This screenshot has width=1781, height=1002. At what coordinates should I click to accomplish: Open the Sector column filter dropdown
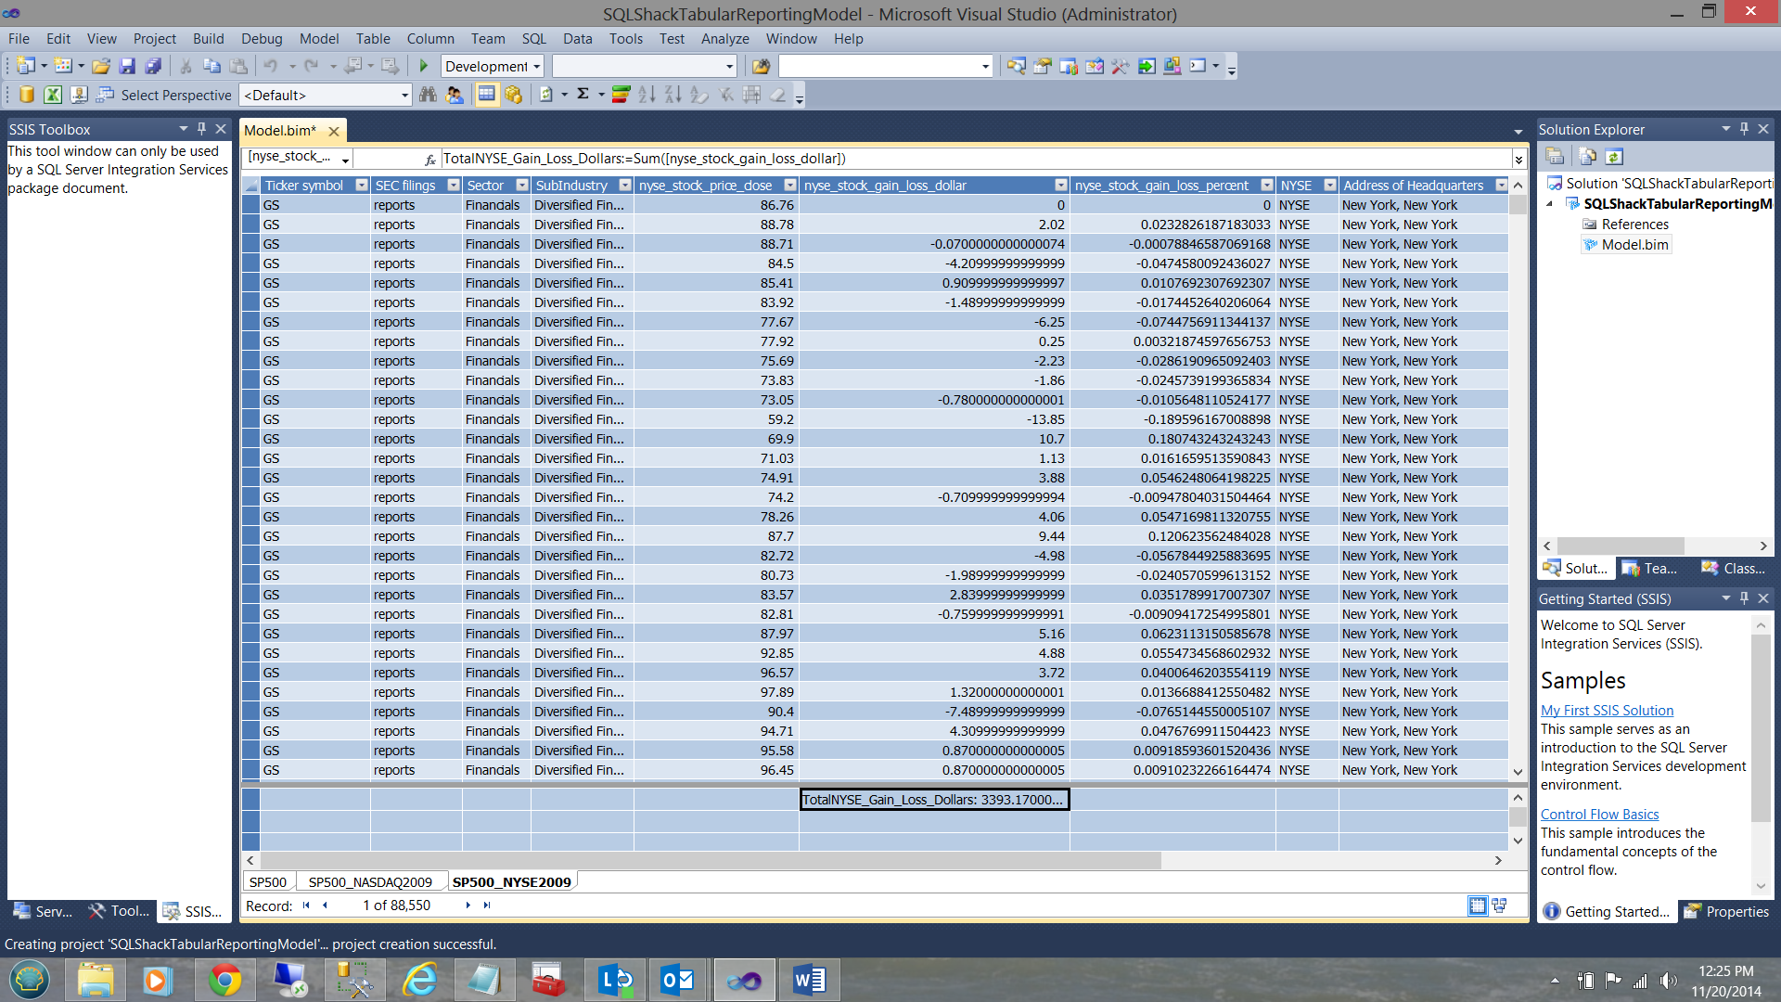(x=522, y=186)
